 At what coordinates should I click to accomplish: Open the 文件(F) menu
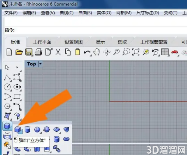pos(11,13)
